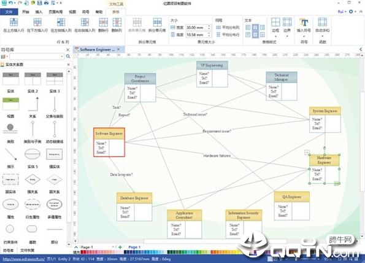Click the insert symbol T icon

click(304, 22)
